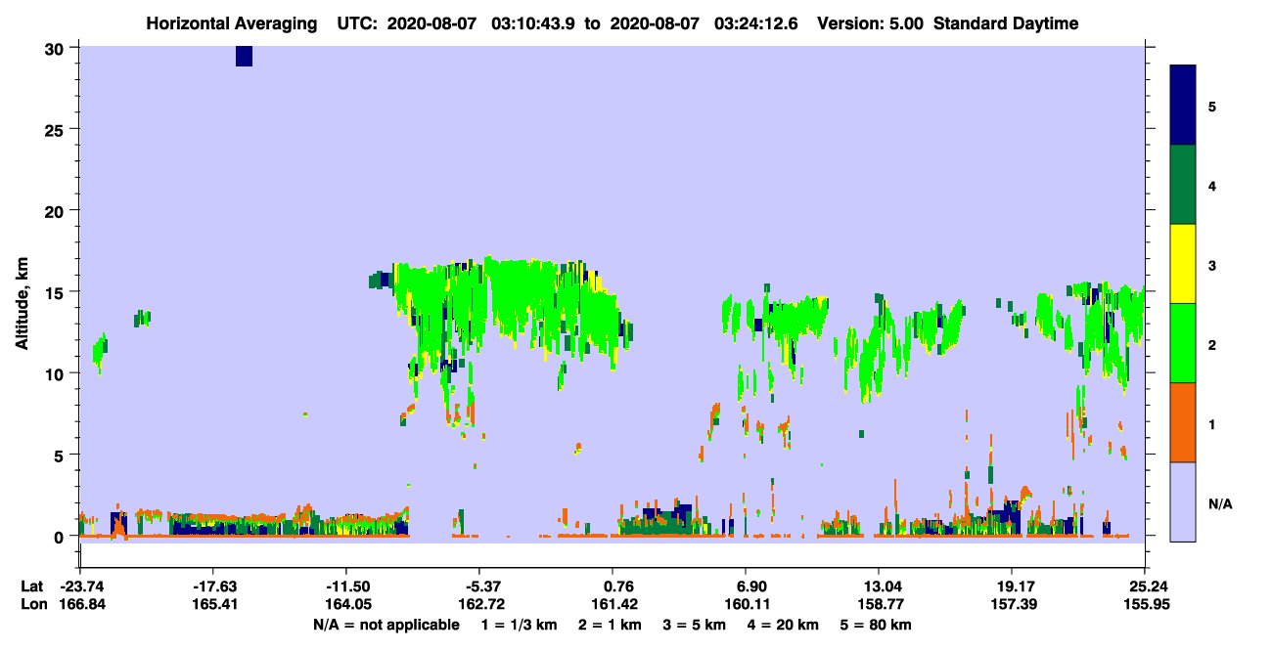
Task: Click longitude value 166.84
Action: point(80,605)
